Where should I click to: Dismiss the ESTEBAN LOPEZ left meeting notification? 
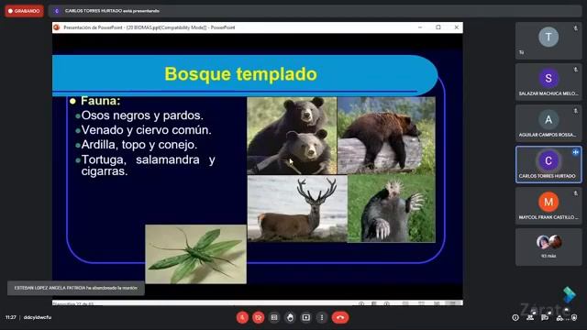(76, 288)
